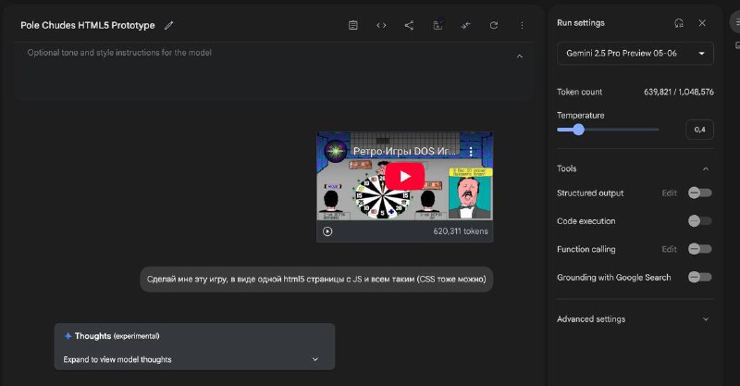Viewport: 740px width, 386px height.
Task: Click the Russian prompt message bubble
Action: tap(316, 280)
